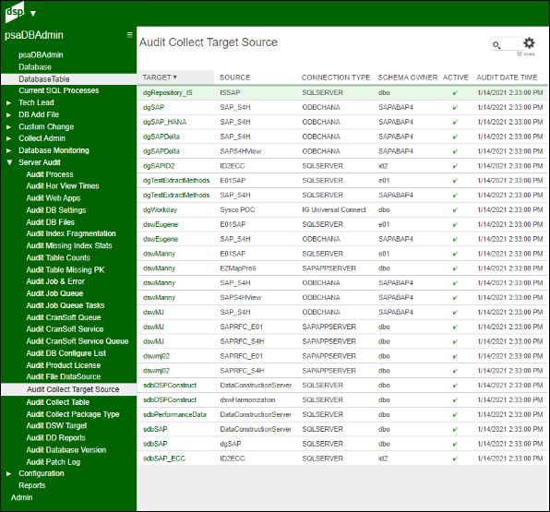Sort by CONNECTION TYPE column header
This screenshot has width=550, height=512.
click(x=336, y=77)
